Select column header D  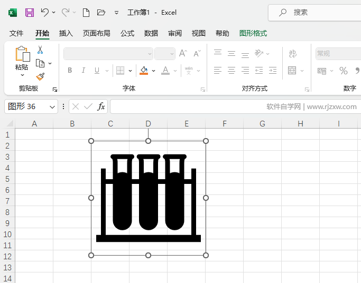[149, 124]
